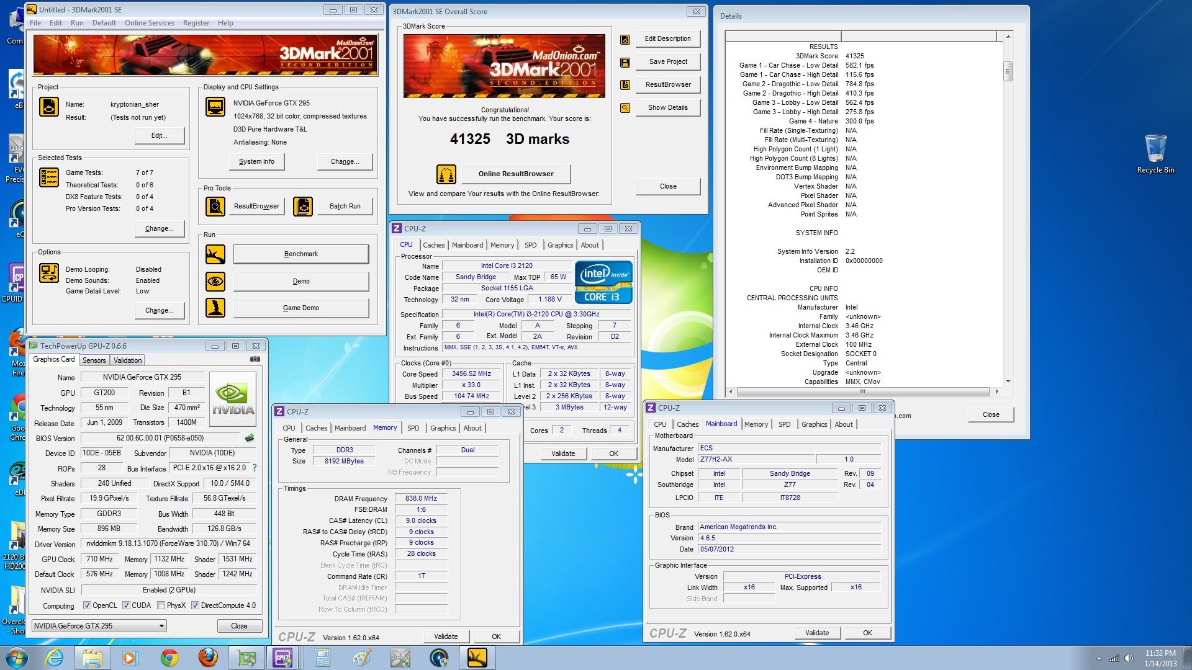Viewport: 1192px width, 670px height.
Task: Click Validate in CPU-Z Mainboard window
Action: (x=817, y=633)
